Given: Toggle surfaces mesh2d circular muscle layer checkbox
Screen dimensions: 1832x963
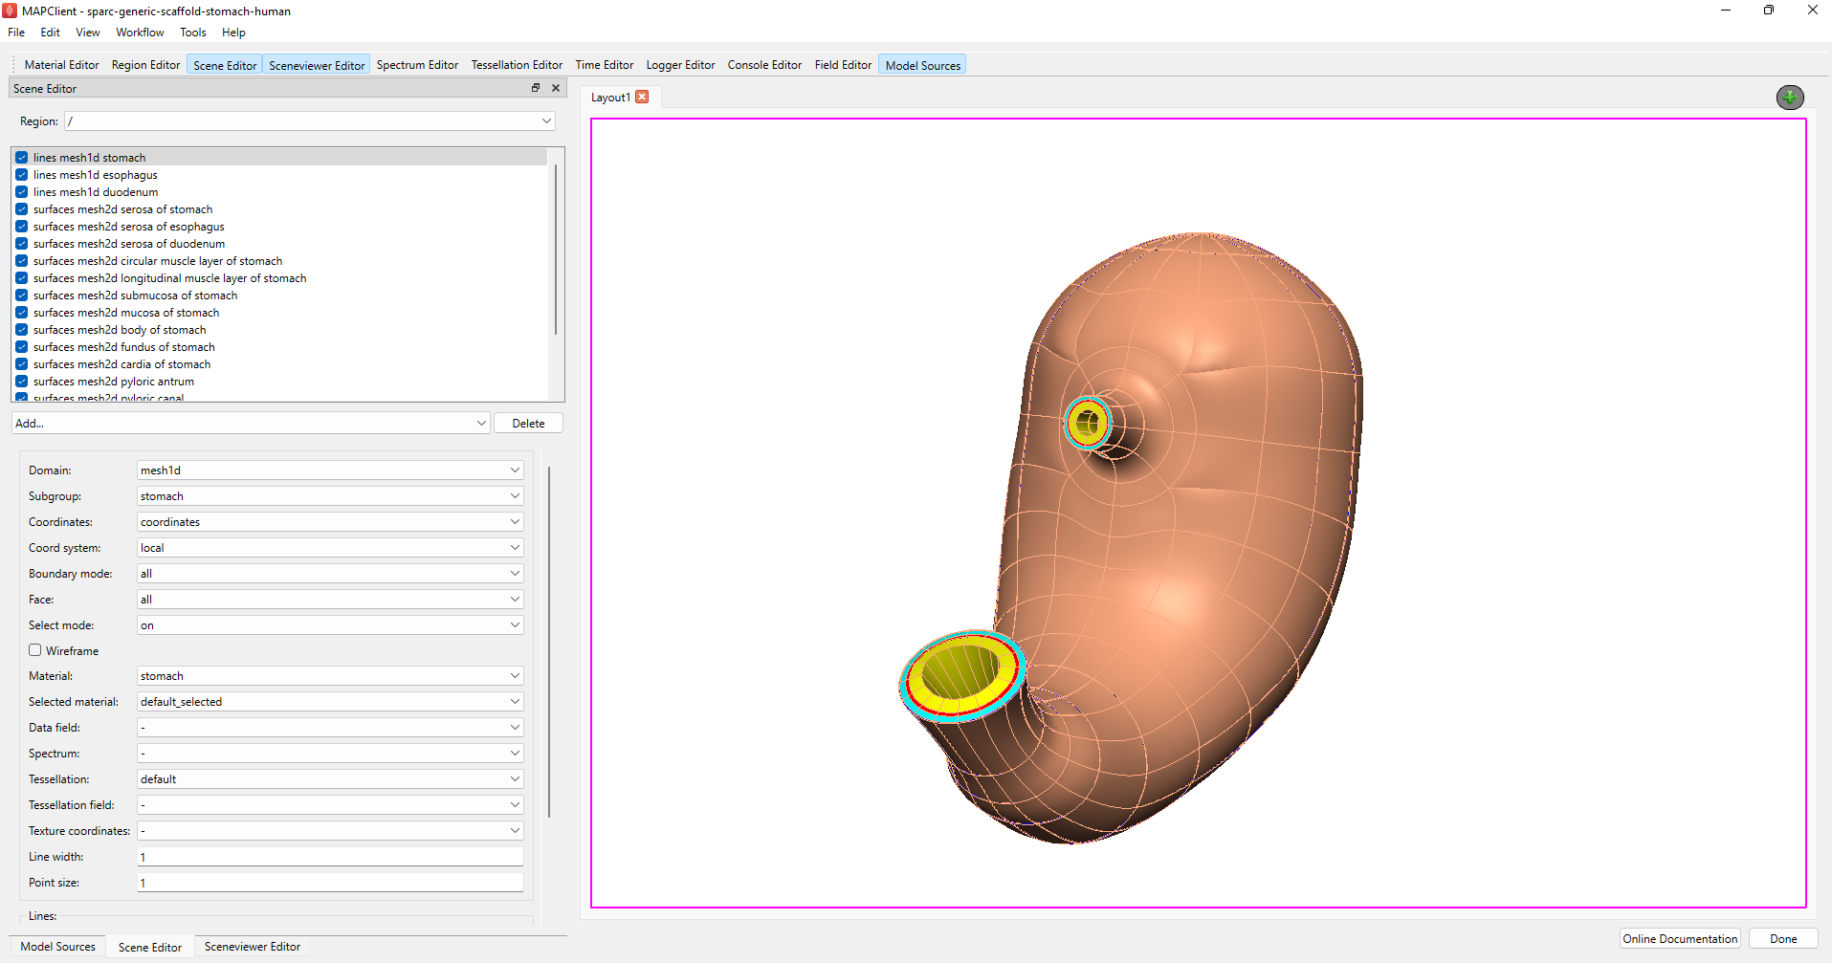Looking at the screenshot, I should [x=21, y=261].
